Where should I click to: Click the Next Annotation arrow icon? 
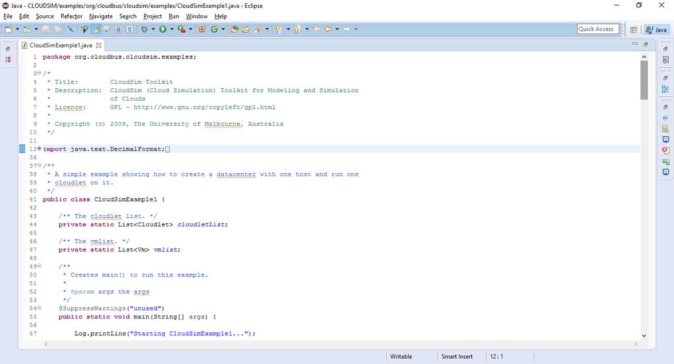278,29
